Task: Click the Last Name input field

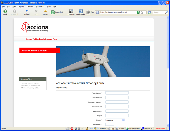Action: (x=117, y=97)
